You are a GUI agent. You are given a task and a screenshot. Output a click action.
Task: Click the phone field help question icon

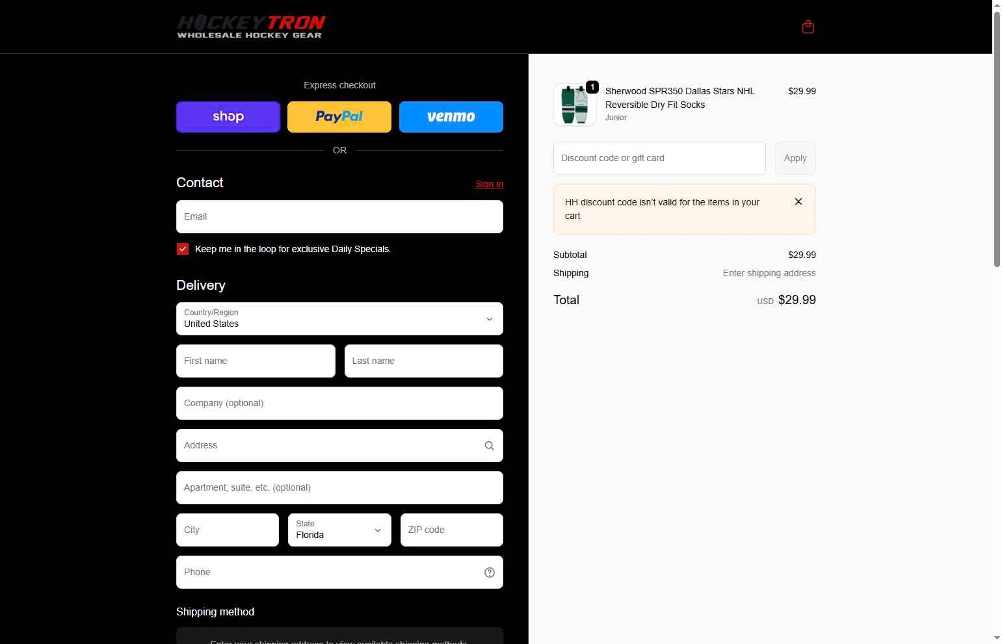[x=490, y=573]
